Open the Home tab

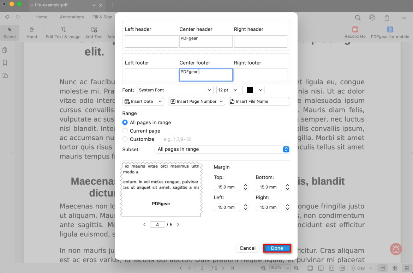[x=41, y=17]
